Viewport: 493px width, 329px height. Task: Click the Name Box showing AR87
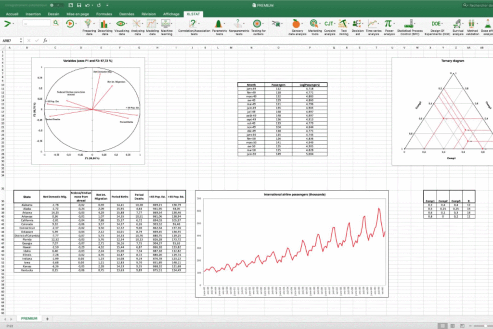click(x=10, y=40)
